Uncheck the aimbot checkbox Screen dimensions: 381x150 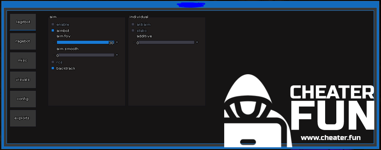click(53, 31)
